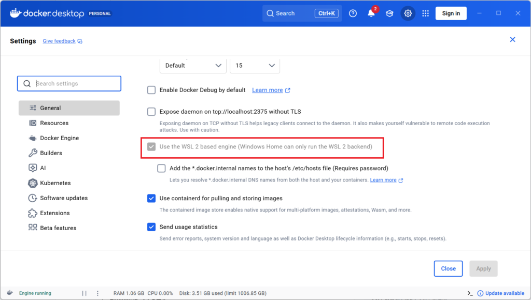This screenshot has width=531, height=300.
Task: Click the Docker Engine whale icon
Action: click(33, 138)
